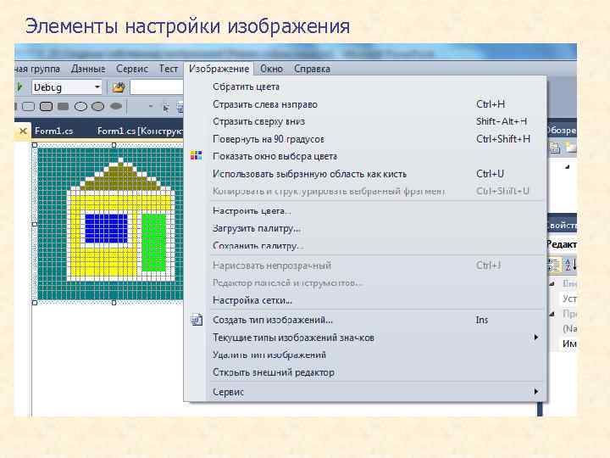Choose Отразить сверху вниз
The image size is (610, 458).
(365, 121)
